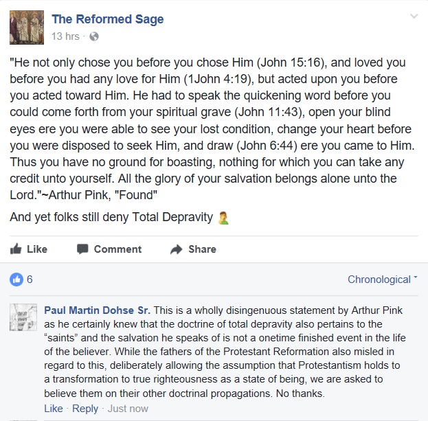
Task: Open the Chronological comment sort dropdown
Action: pyautogui.click(x=382, y=280)
